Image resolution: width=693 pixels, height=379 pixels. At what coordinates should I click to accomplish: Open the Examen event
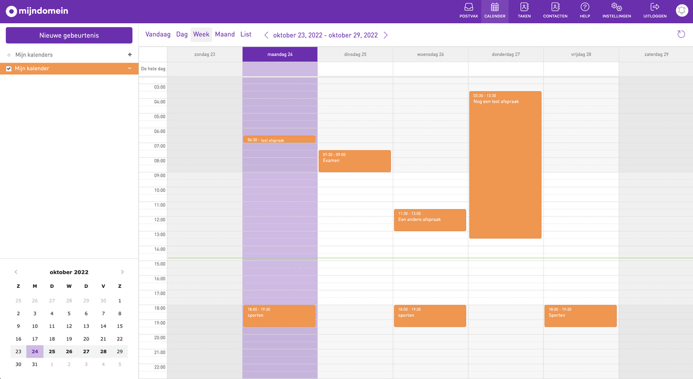[x=354, y=161]
